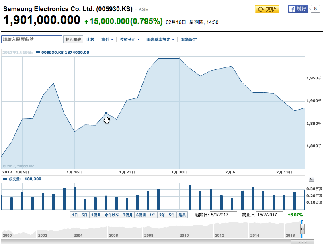Image resolution: width=326 pixels, height=246 pixels.
Task: Select the 6個月 range tab
Action: [x=141, y=215]
